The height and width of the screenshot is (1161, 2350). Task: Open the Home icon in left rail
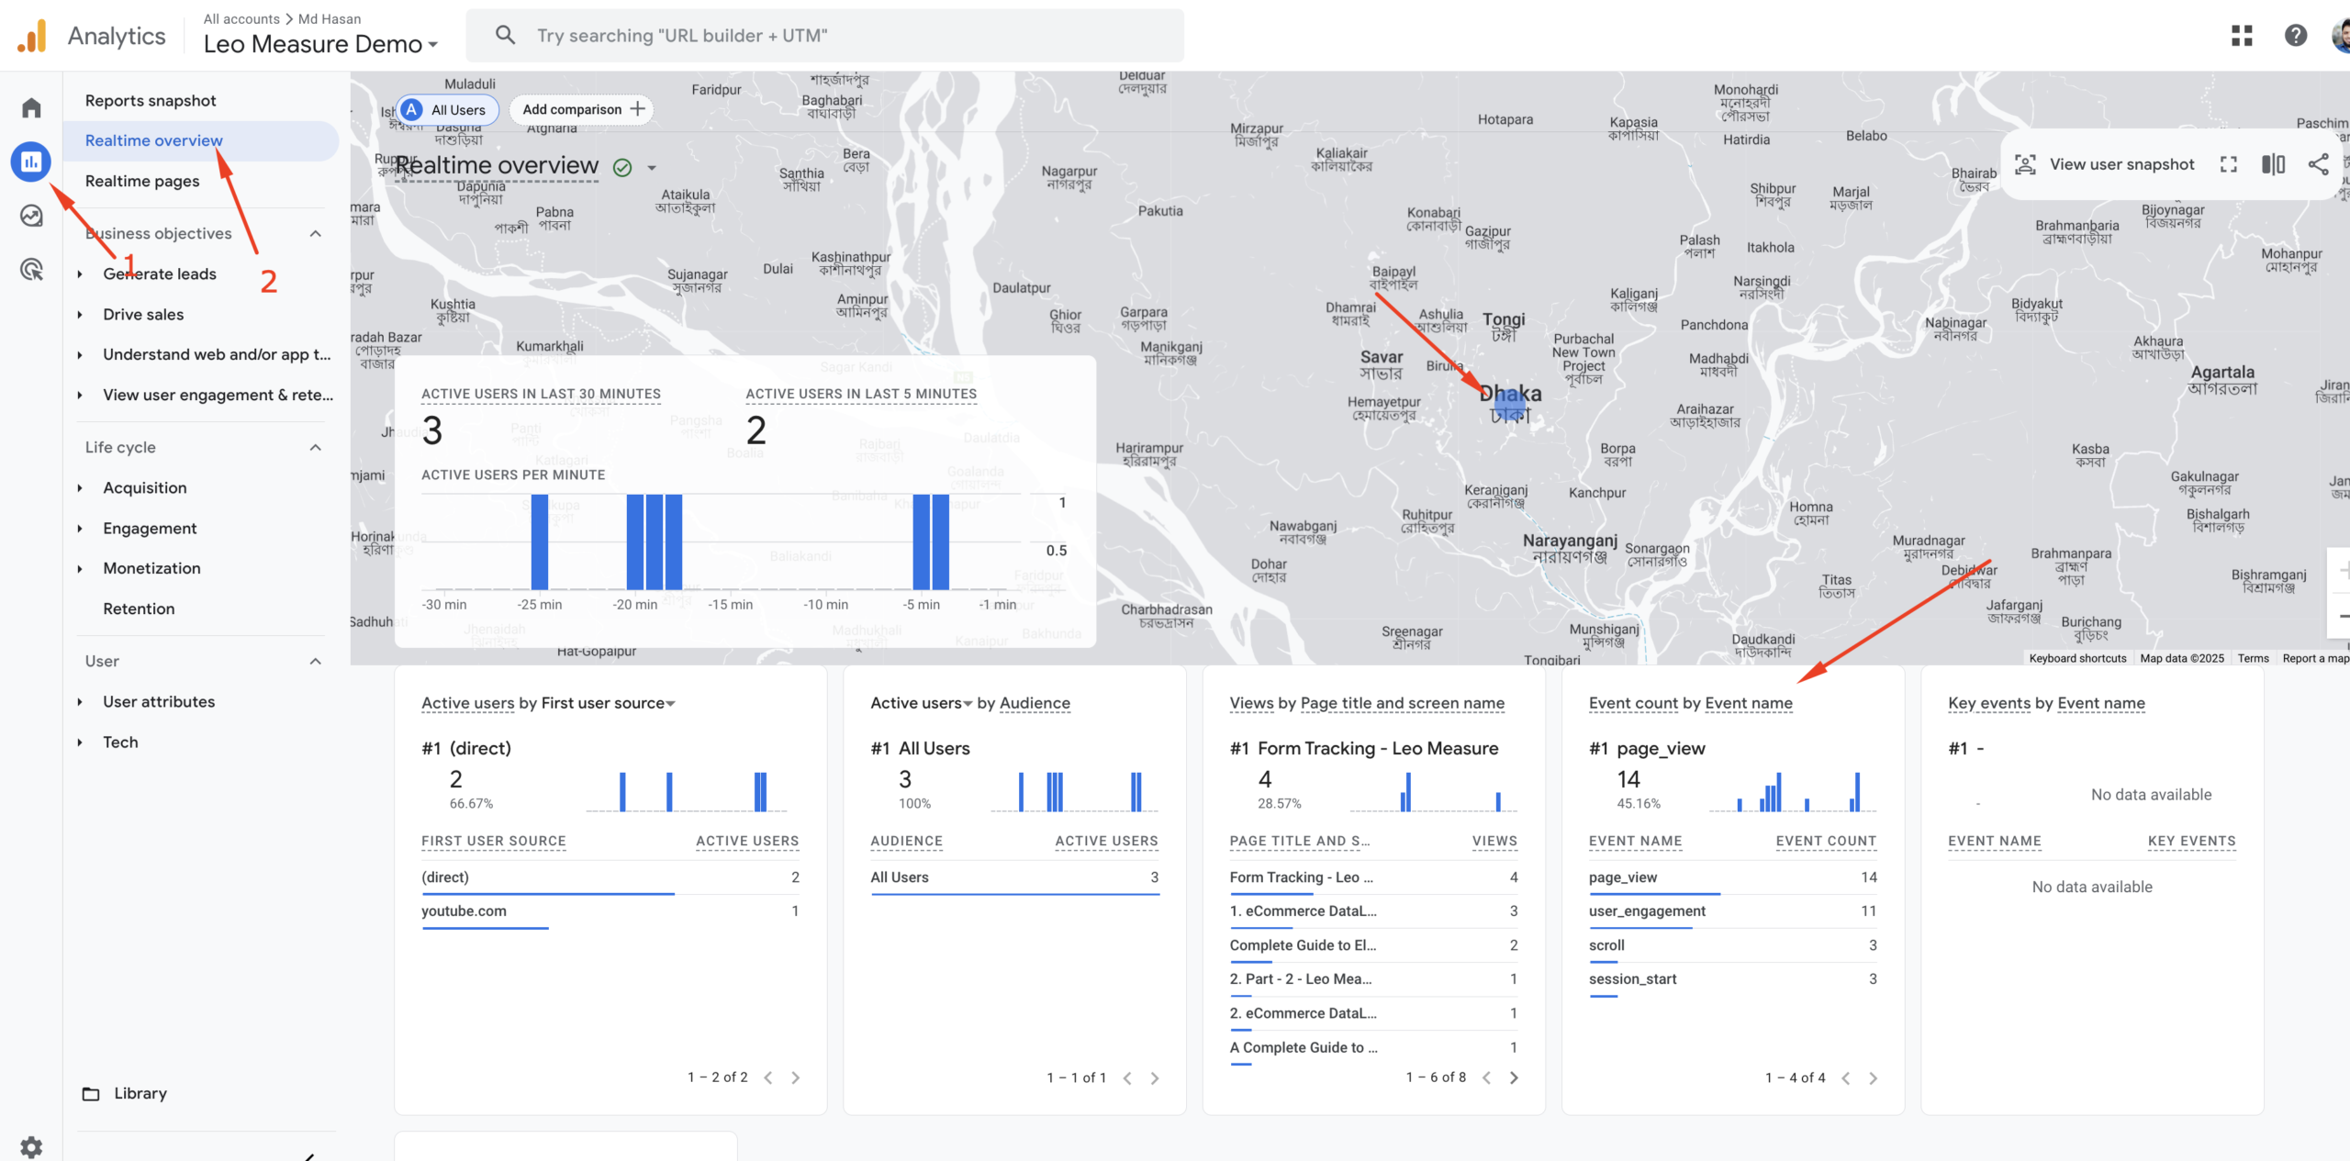tap(31, 108)
